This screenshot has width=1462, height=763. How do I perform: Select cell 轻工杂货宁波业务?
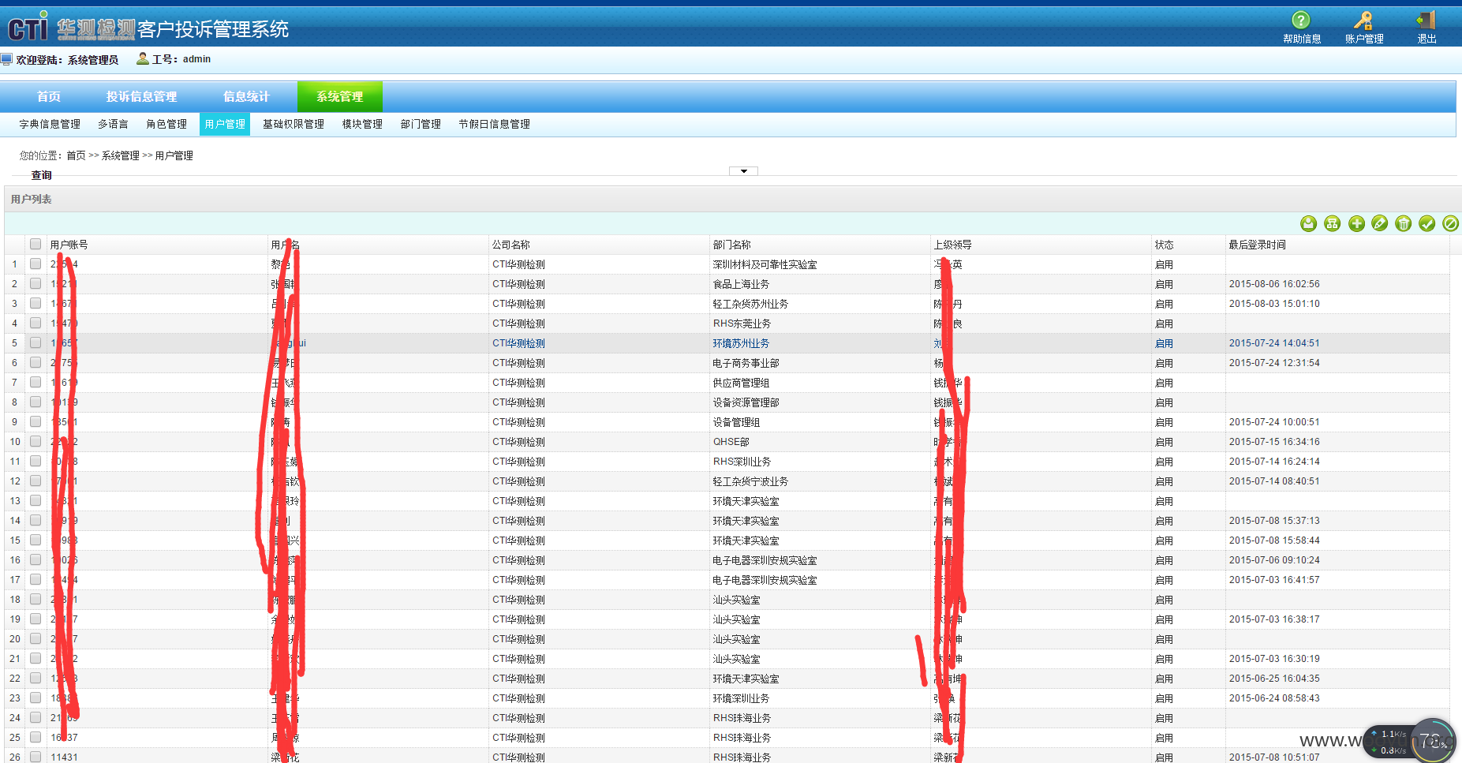pyautogui.click(x=750, y=481)
